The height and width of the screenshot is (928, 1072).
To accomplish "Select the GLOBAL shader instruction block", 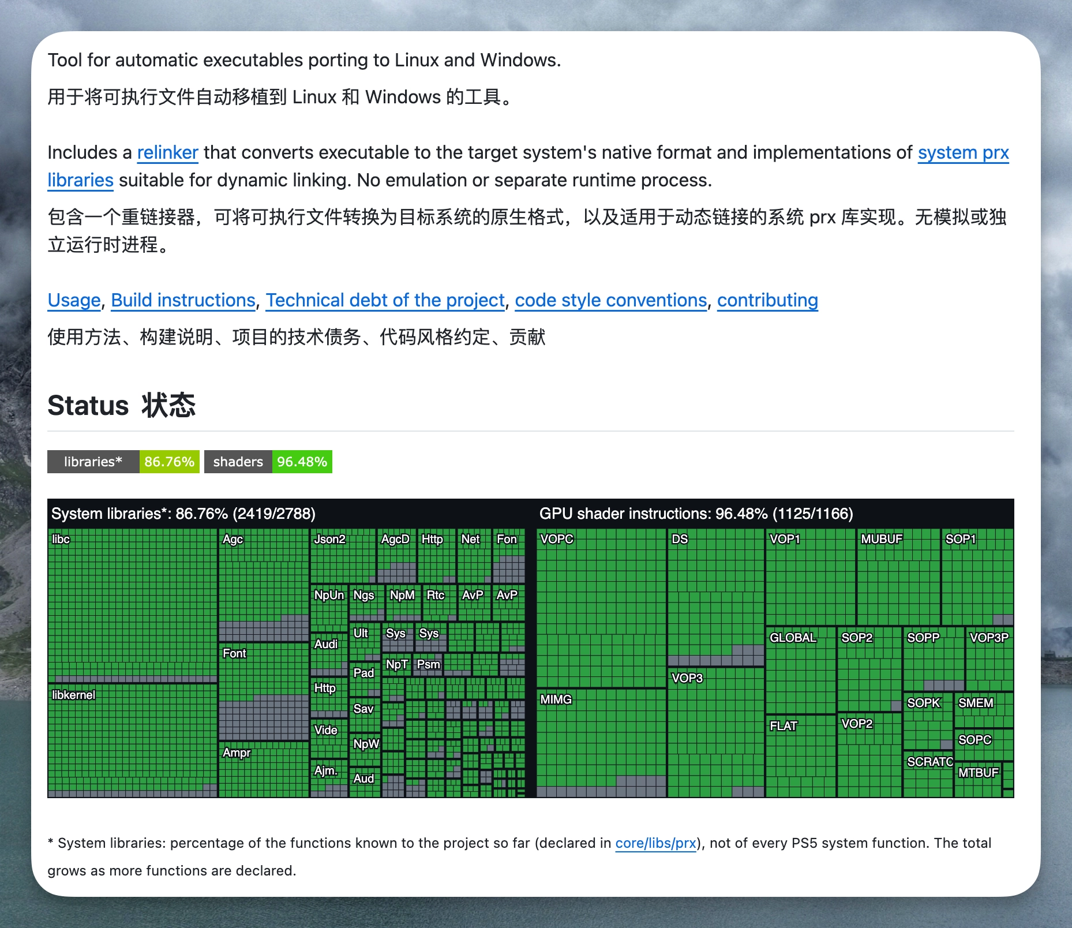I will [800, 670].
